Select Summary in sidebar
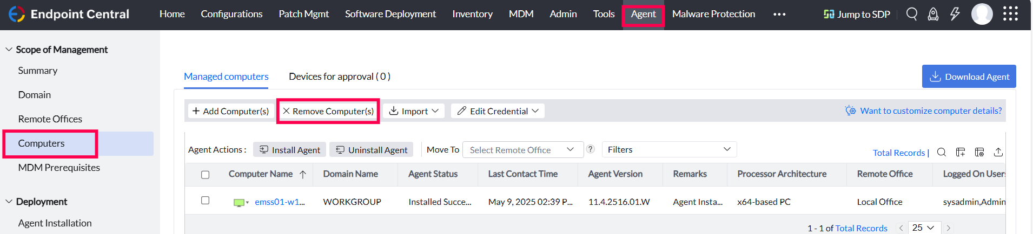Image resolution: width=1033 pixels, height=234 pixels. click(x=38, y=71)
